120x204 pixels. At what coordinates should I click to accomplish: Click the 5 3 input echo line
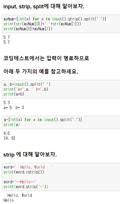pyautogui.click(x=7, y=103)
